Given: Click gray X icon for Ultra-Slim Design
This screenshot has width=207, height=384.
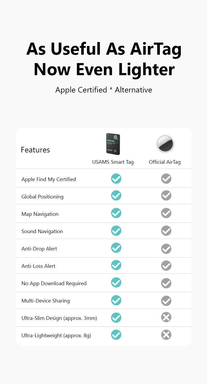Looking at the screenshot, I should point(166,318).
